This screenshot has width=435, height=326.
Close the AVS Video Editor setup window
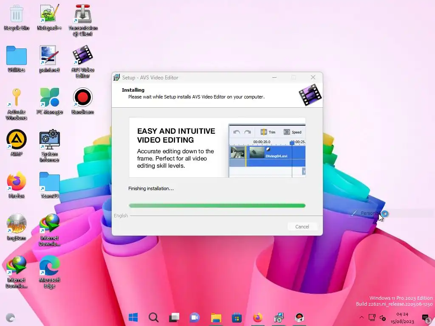coord(313,78)
